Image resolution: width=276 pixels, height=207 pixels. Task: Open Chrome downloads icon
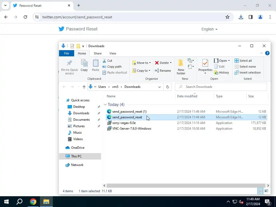coord(241,17)
